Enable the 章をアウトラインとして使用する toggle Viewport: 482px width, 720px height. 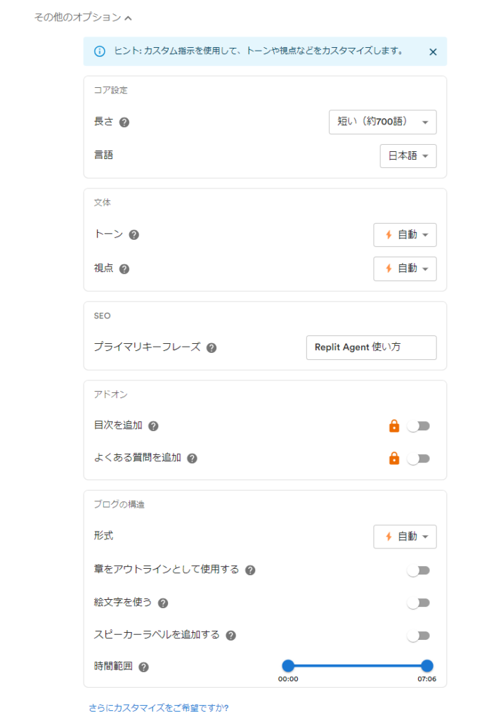point(419,570)
